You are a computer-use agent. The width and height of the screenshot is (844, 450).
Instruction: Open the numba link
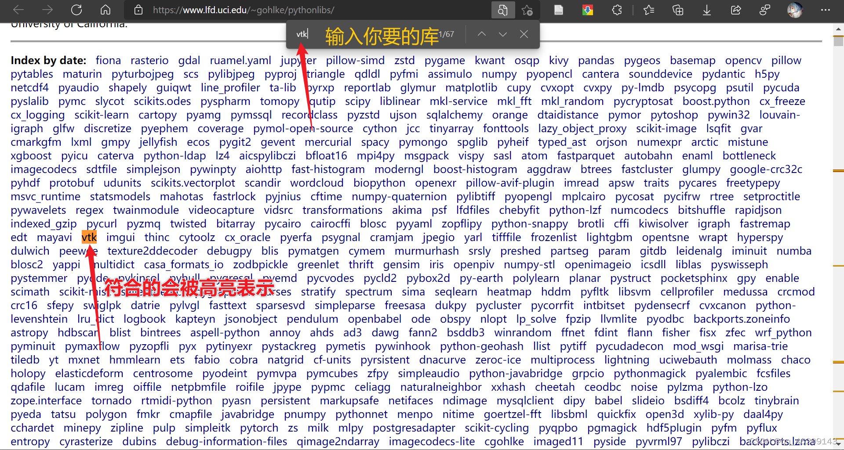coord(794,251)
